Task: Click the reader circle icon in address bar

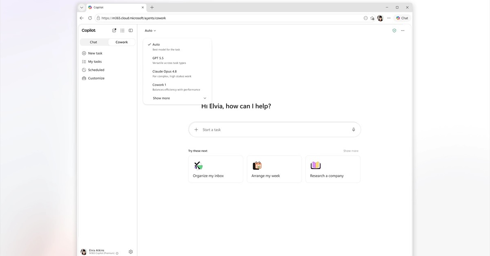Action: [x=365, y=18]
